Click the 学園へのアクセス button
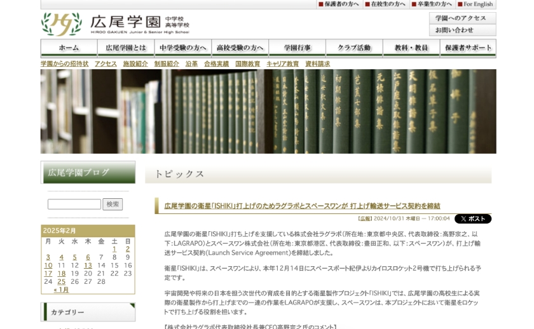 pos(462,18)
